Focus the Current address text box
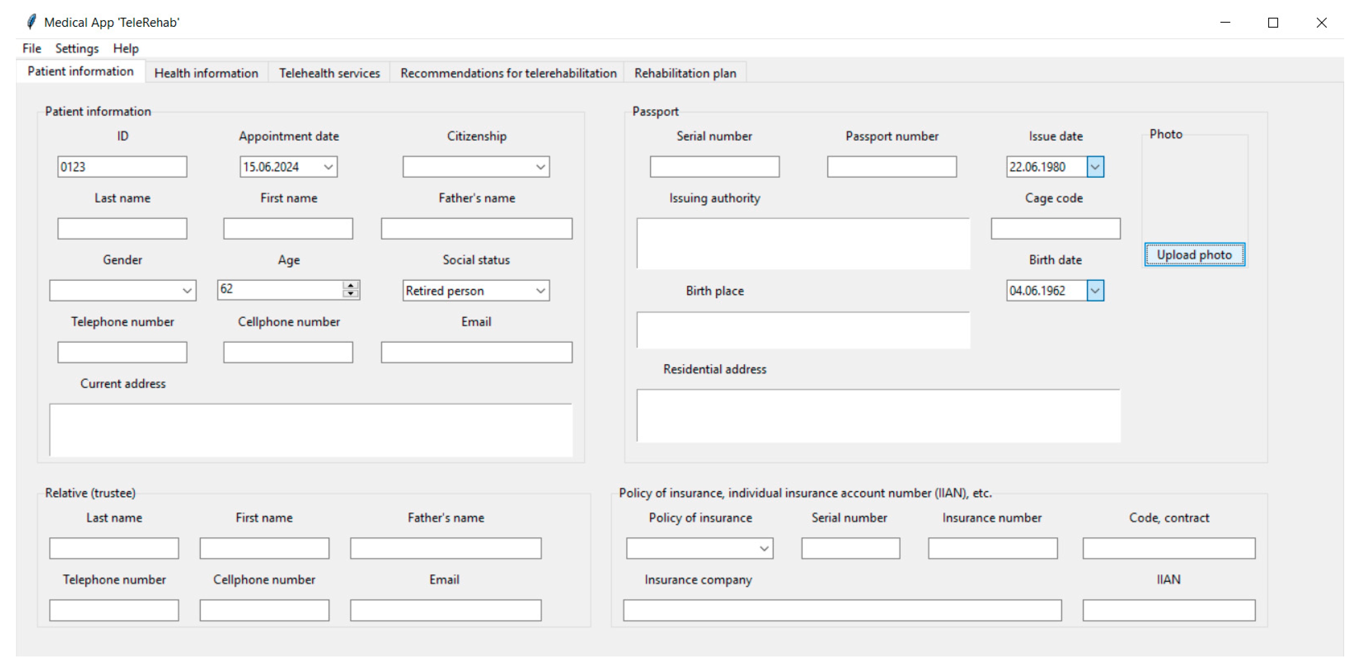1356x668 pixels. pos(310,430)
